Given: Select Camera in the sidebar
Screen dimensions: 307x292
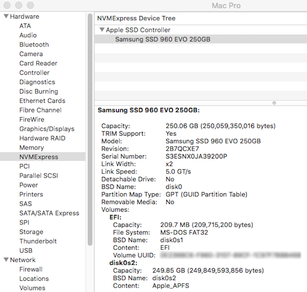Looking at the screenshot, I should [x=31, y=54].
